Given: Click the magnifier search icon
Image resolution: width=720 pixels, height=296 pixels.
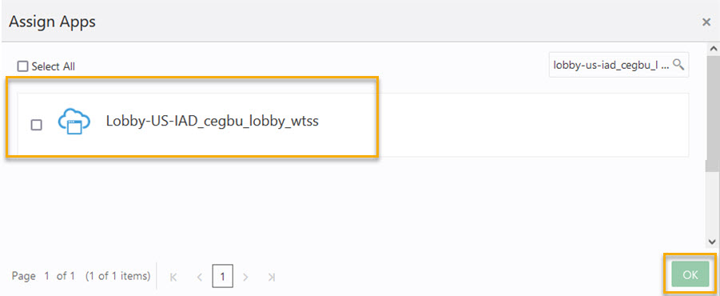Looking at the screenshot, I should pyautogui.click(x=678, y=64).
